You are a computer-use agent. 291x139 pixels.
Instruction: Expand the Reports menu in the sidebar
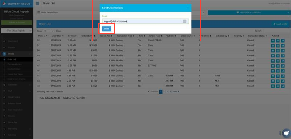[17, 48]
